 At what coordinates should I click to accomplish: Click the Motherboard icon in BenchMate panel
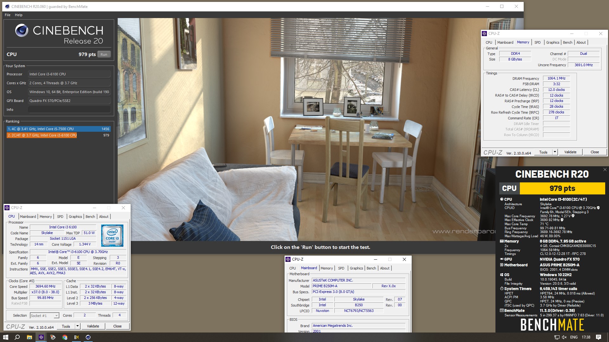(x=502, y=265)
